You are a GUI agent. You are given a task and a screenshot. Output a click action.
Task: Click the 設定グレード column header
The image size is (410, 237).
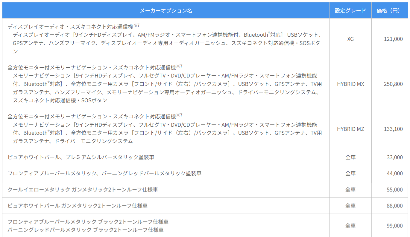pos(350,10)
